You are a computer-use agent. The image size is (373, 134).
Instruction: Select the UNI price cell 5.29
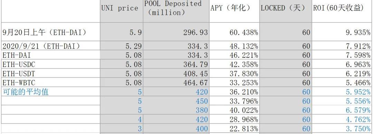pyautogui.click(x=122, y=46)
